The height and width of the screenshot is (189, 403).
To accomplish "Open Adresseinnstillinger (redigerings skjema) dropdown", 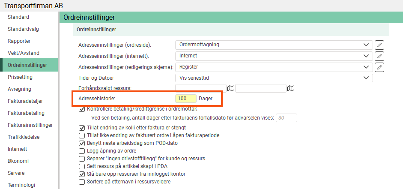I will [x=274, y=67].
